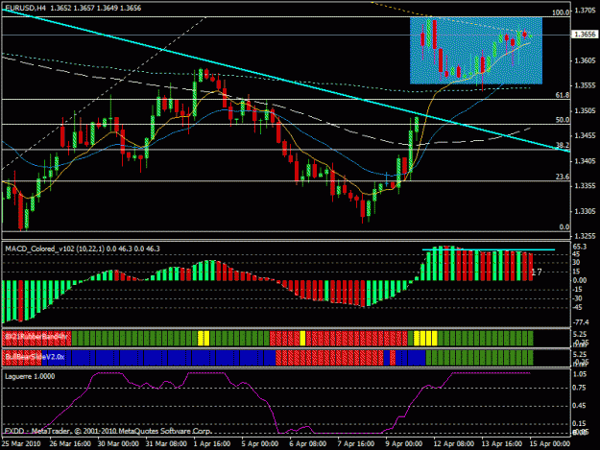Click the 0.0 Fibonacci level label

pyautogui.click(x=564, y=226)
